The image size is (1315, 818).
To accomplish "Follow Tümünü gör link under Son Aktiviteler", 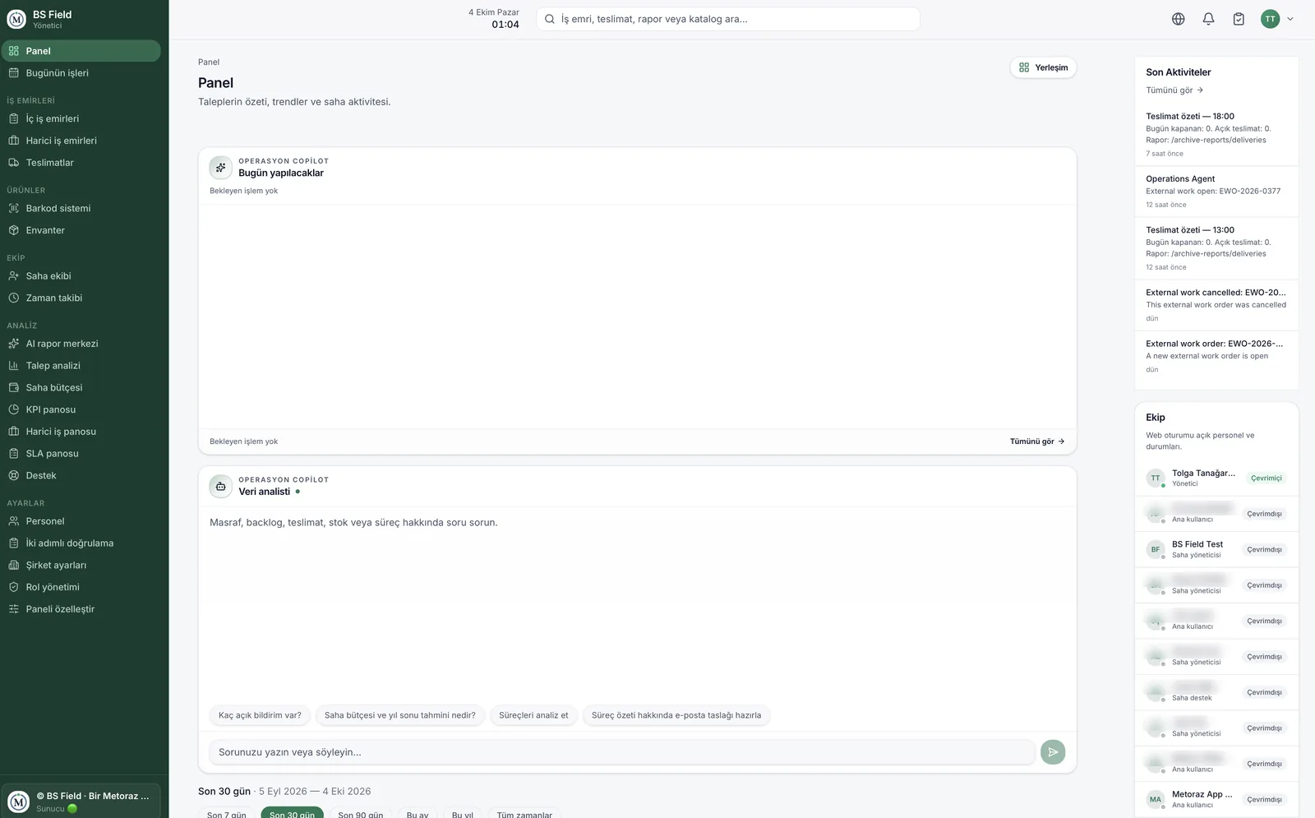I will (x=1174, y=90).
